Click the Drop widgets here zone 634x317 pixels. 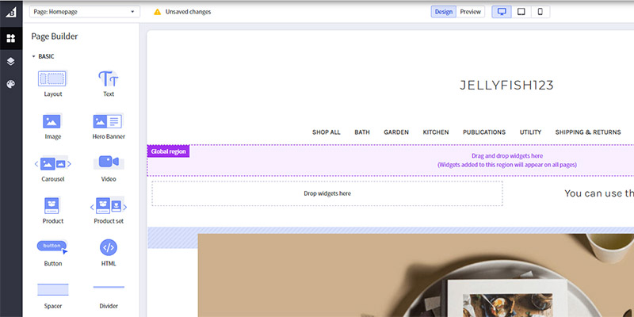pos(327,193)
